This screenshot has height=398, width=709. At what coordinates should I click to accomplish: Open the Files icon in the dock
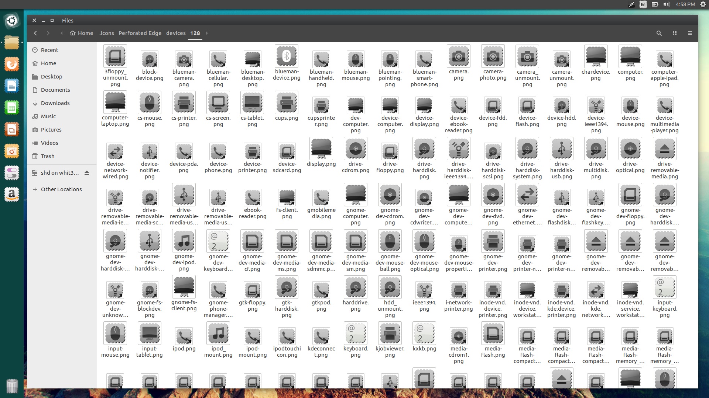coord(12,42)
